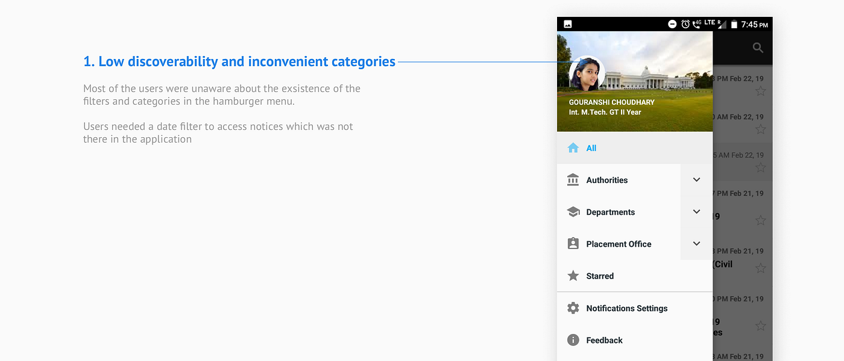Image resolution: width=844 pixels, height=361 pixels.
Task: Click the home icon beside All
Action: (573, 147)
